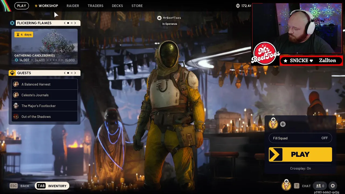345x194 pixels.
Task: Click the MrBeefToes player name
Action: [172, 18]
